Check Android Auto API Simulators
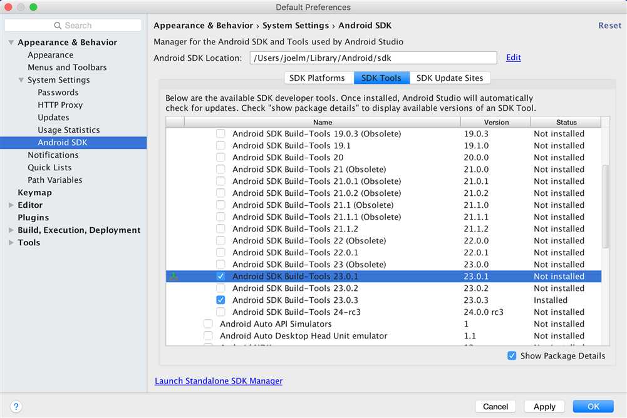Viewport: 627px width, 418px height. coord(208,324)
